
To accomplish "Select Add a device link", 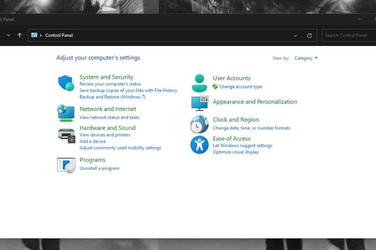I will click(x=92, y=141).
